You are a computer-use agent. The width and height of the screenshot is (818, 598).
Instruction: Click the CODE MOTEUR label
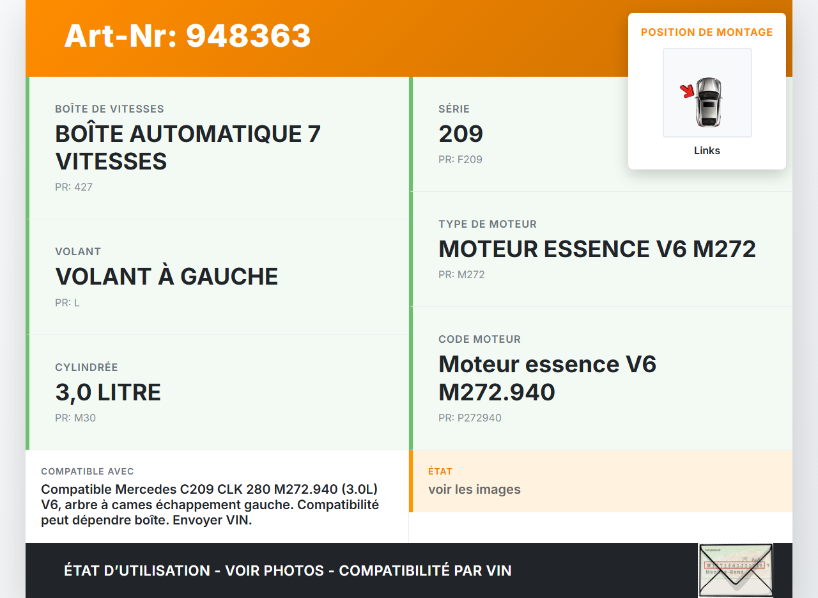pos(479,340)
